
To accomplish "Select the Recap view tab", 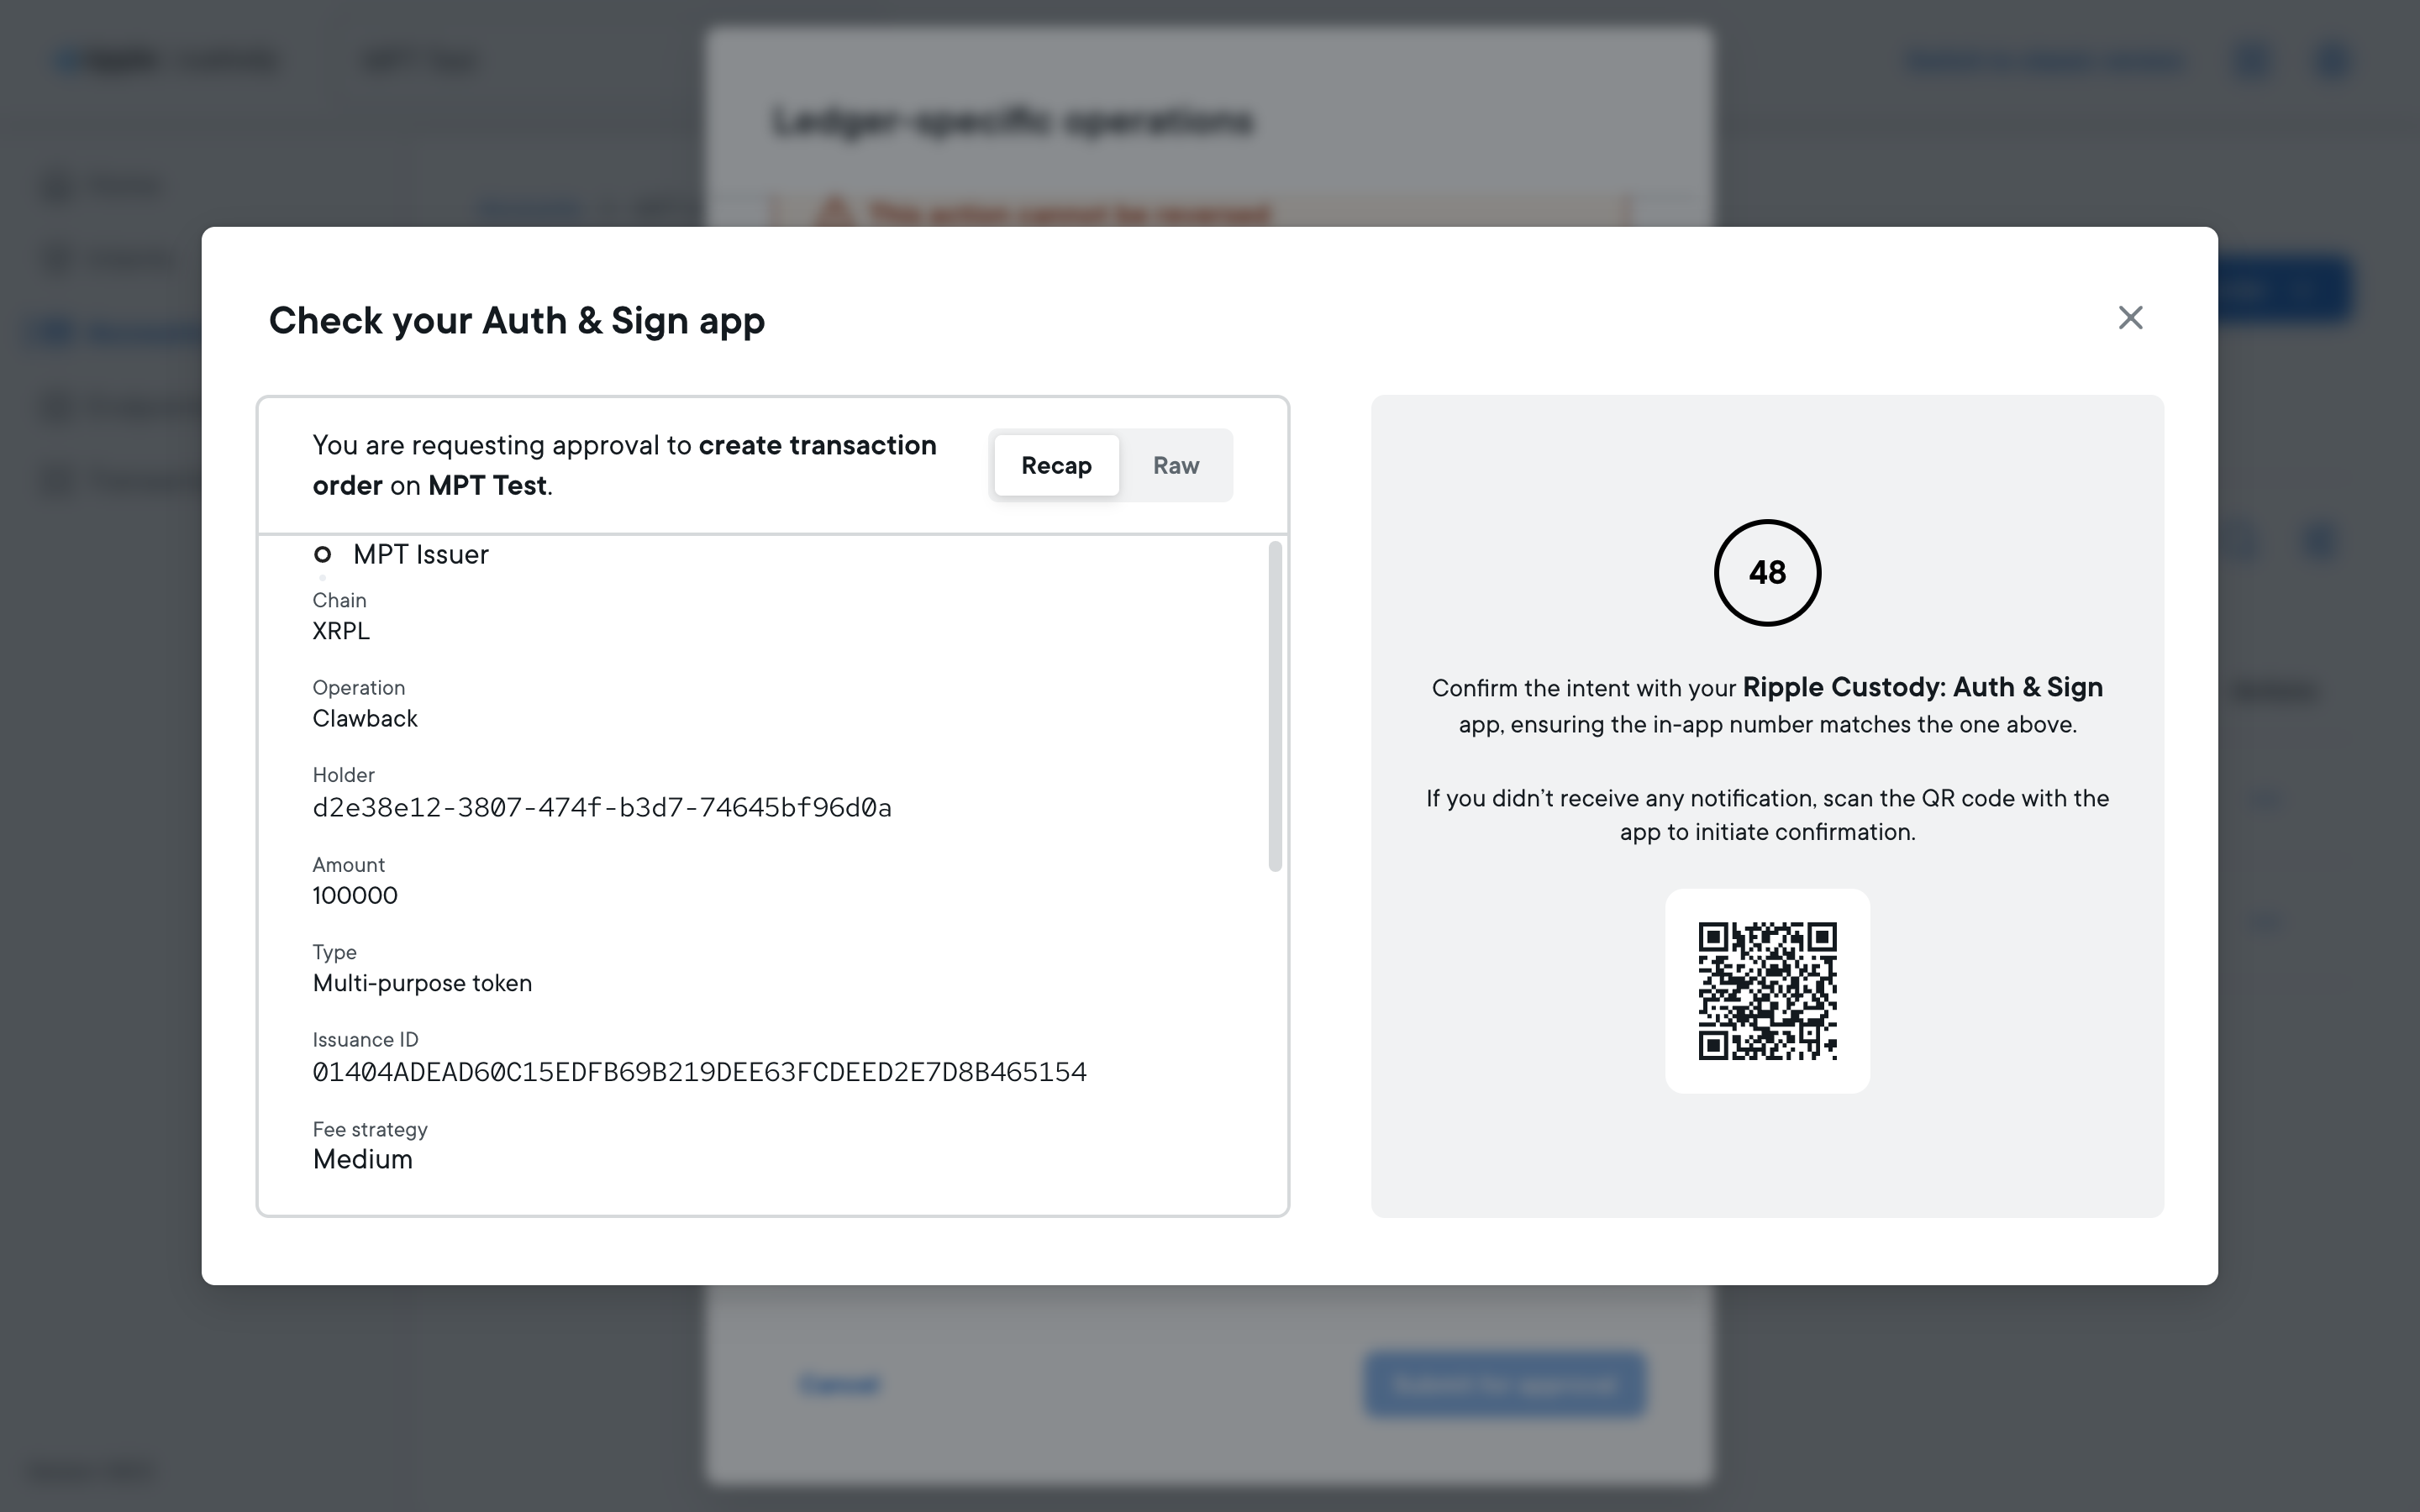I will [x=1056, y=466].
